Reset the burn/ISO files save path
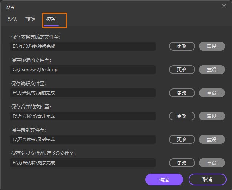The image size is (232, 190). [212, 163]
